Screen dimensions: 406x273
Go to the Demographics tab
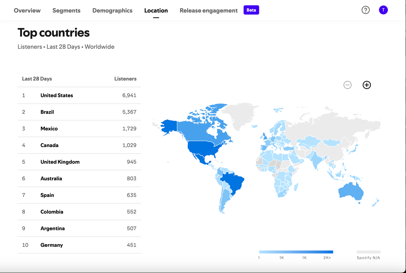112,11
